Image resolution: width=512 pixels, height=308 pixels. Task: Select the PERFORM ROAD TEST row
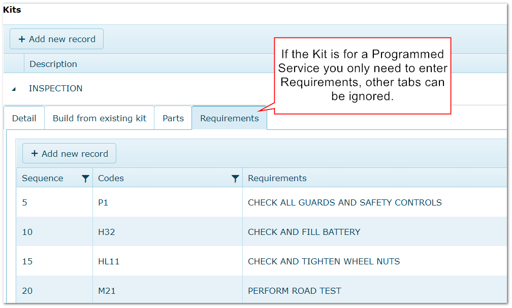tap(262, 290)
